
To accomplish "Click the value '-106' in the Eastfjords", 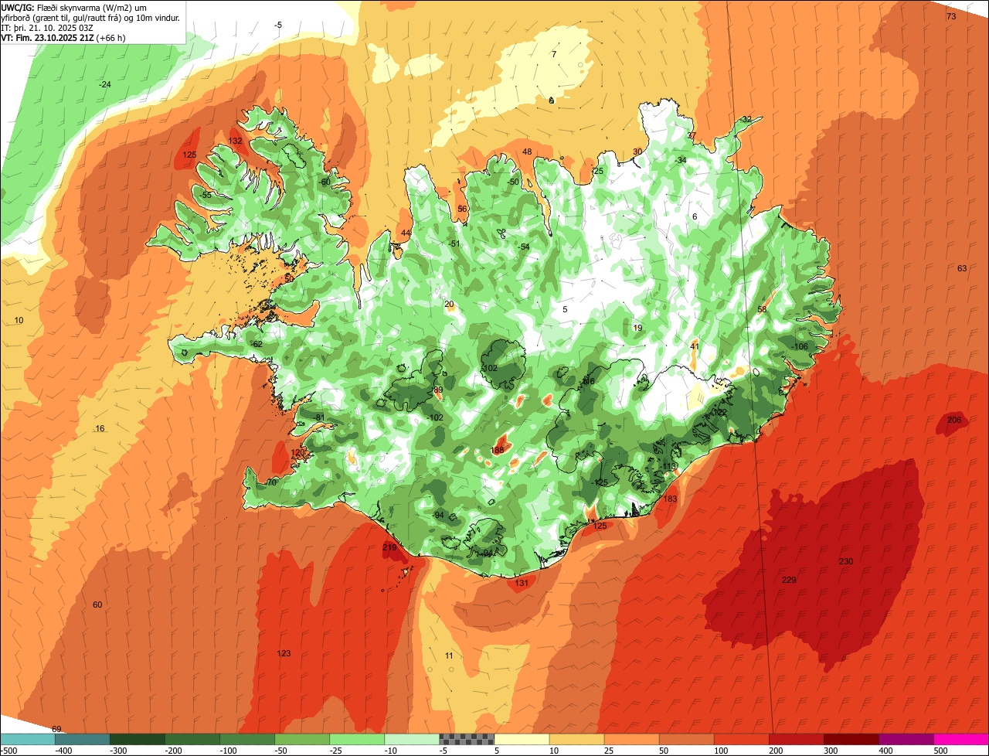I will coord(799,346).
